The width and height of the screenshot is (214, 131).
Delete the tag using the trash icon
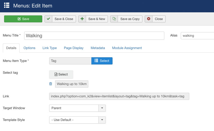[x=51, y=84]
